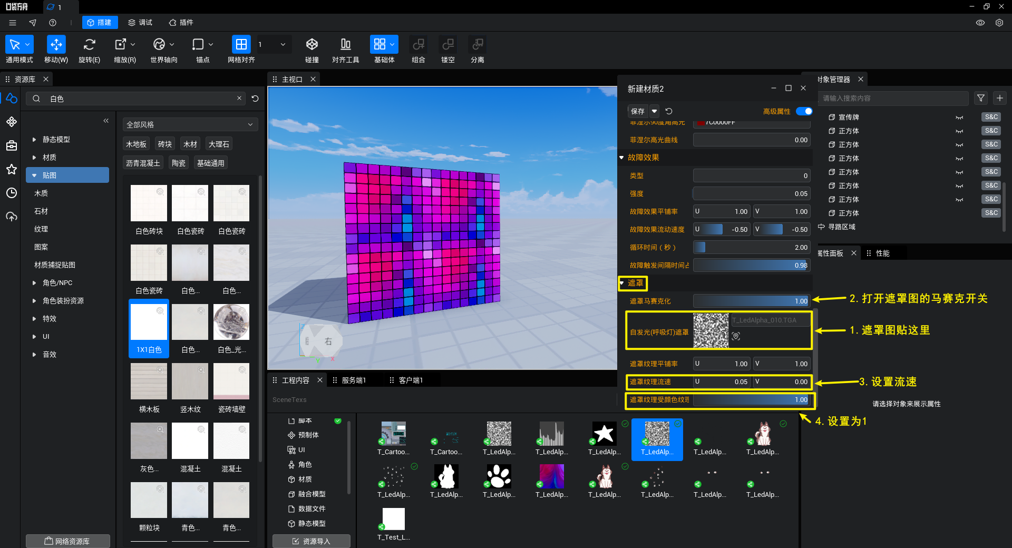Open the 网络资源库 button
This screenshot has height=548, width=1012.
tap(68, 541)
